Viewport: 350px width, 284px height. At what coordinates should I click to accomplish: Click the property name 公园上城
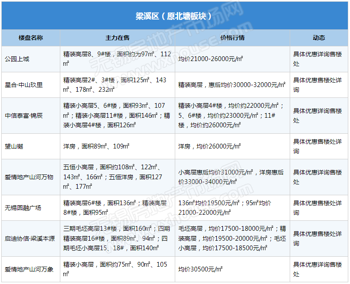(17, 59)
